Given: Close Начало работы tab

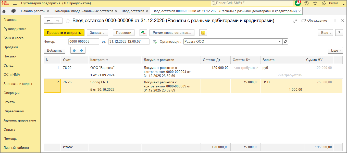Looking at the screenshot, I should (x=48, y=11).
